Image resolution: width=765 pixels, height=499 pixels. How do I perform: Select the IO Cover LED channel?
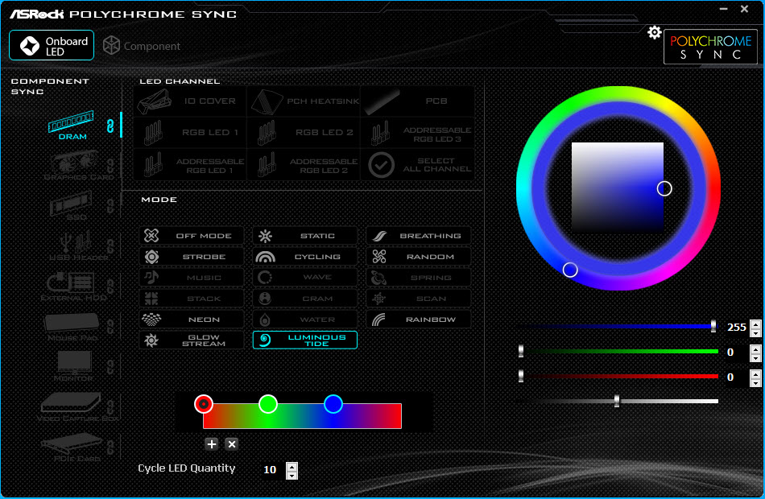click(x=190, y=101)
